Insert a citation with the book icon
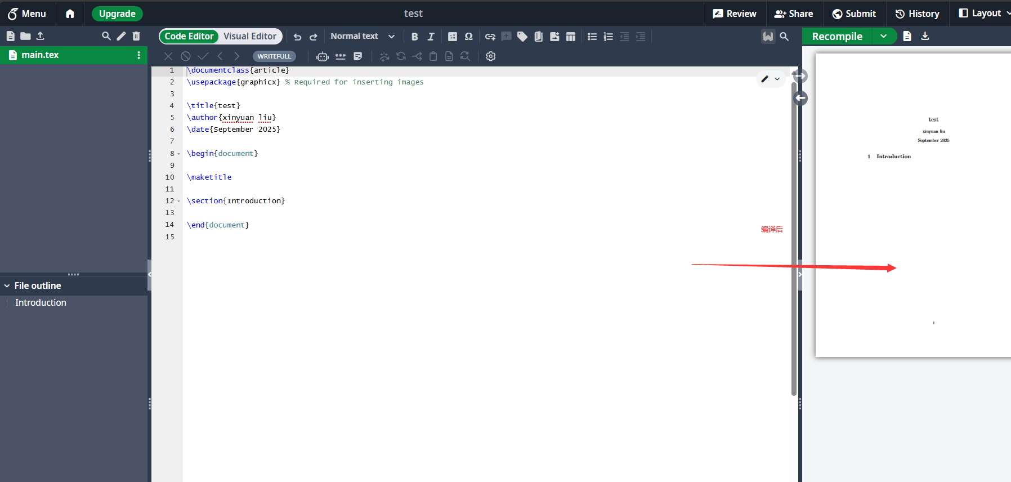Image resolution: width=1011 pixels, height=482 pixels. tap(539, 37)
